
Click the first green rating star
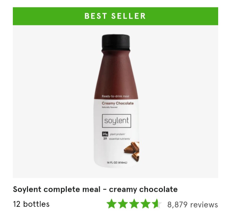pyautogui.click(x=112, y=204)
